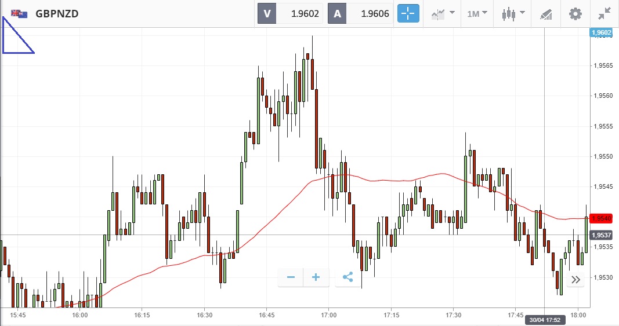Zoom in with the plus button
Image resolution: width=619 pixels, height=326 pixels.
coord(316,277)
